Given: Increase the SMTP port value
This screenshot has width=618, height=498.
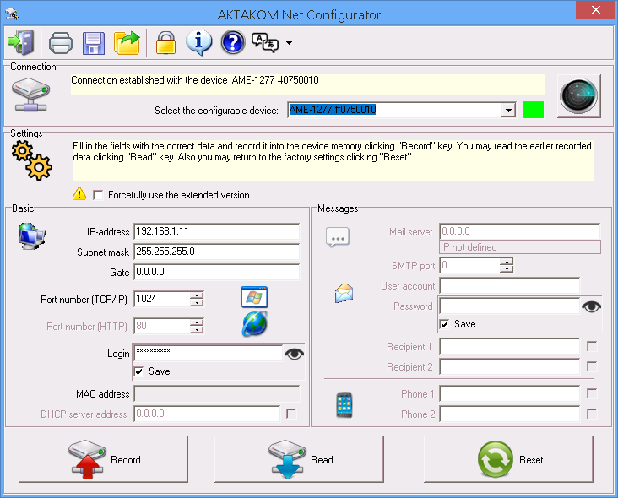Looking at the screenshot, I should 507,262.
